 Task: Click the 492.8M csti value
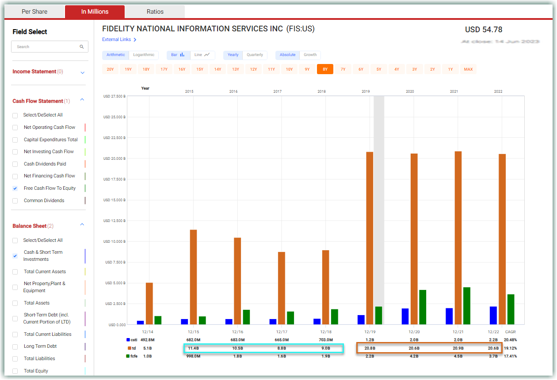[x=147, y=340]
